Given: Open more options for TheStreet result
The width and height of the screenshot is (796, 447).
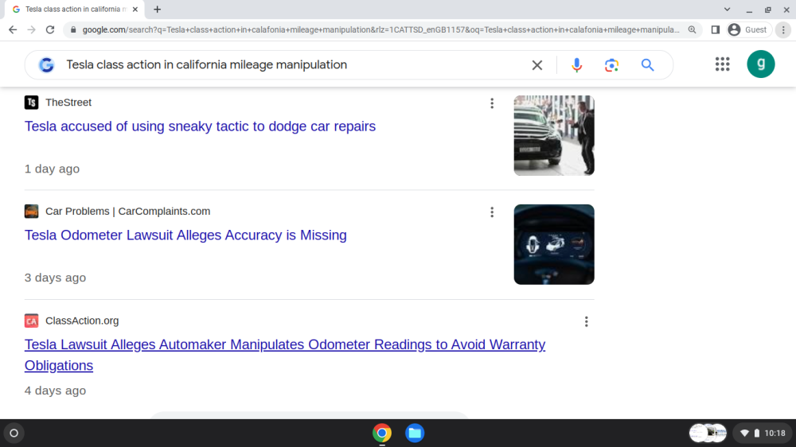Looking at the screenshot, I should (492, 103).
